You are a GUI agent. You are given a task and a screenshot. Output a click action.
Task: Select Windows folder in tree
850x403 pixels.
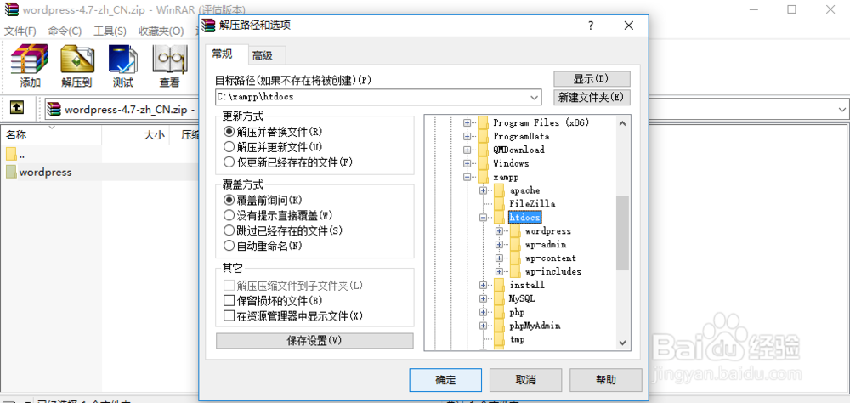(x=511, y=163)
